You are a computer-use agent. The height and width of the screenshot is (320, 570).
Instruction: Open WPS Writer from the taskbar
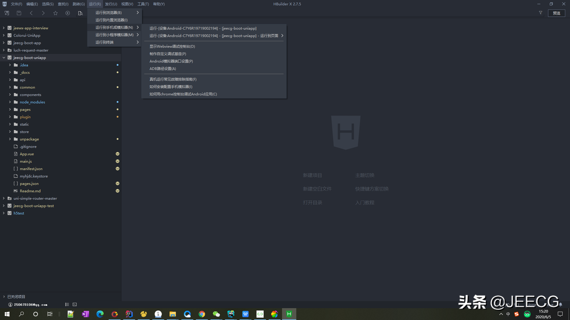pos(246,314)
